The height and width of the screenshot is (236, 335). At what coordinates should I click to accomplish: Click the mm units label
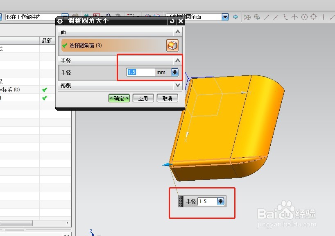(x=161, y=73)
